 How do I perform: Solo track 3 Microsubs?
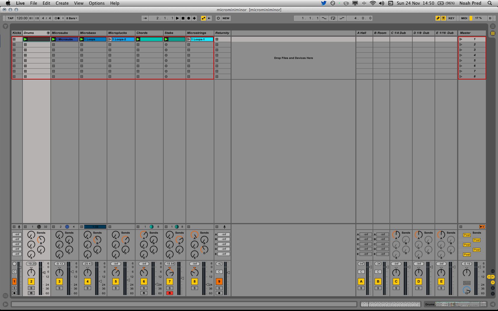tap(59, 288)
